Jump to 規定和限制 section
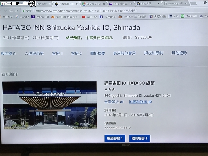The image size is (208, 156). pyautogui.click(x=154, y=53)
